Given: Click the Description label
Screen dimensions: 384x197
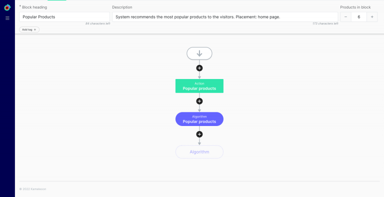Looking at the screenshot, I should click(122, 7).
